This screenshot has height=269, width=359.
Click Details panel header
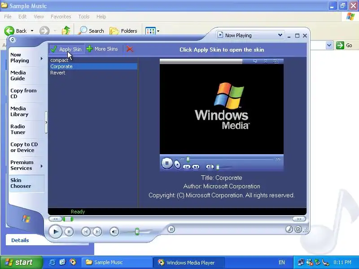pos(20,240)
